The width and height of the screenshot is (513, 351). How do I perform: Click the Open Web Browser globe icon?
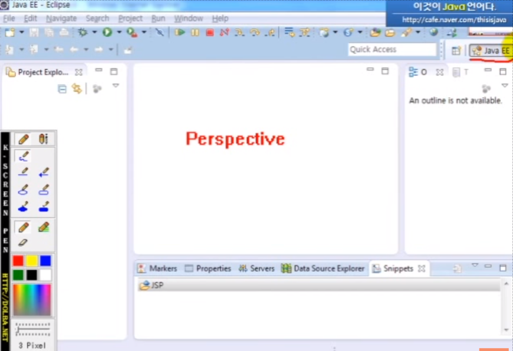point(433,32)
